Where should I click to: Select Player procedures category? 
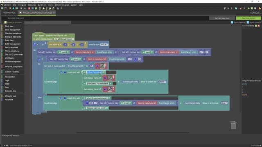12,51
